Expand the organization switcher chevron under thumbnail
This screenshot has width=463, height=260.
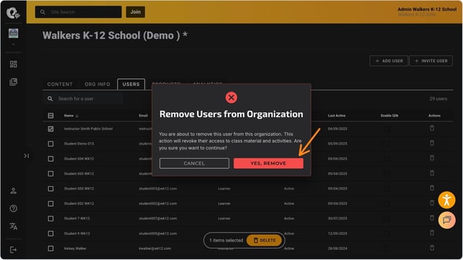13,45
